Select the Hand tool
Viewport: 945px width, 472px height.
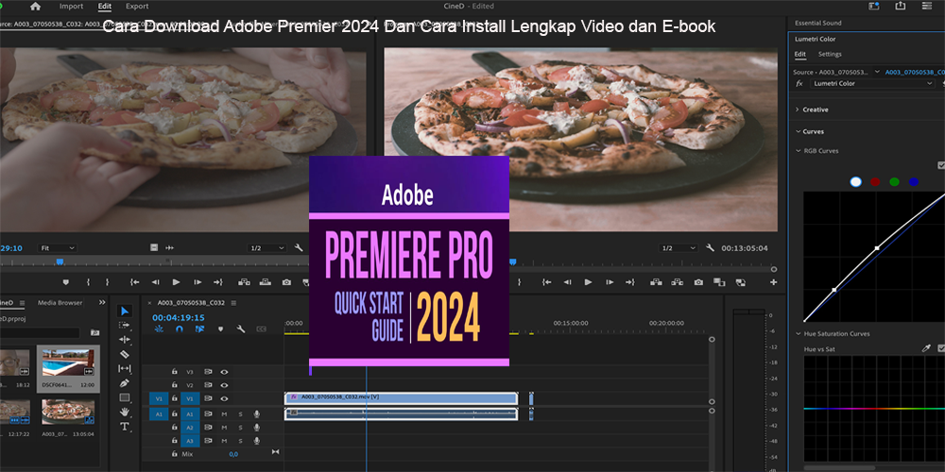coord(125,412)
